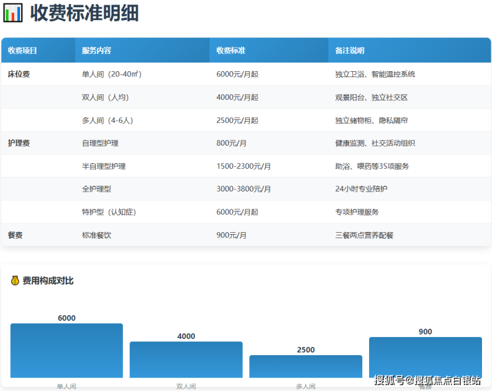Click the money bag icon beside 费用构成对比
This screenshot has height=391, width=492.
coord(15,281)
